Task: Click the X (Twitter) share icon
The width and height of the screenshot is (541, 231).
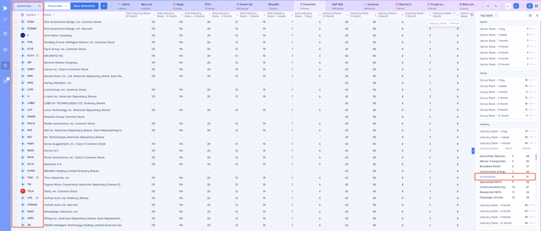Action: tap(496, 6)
